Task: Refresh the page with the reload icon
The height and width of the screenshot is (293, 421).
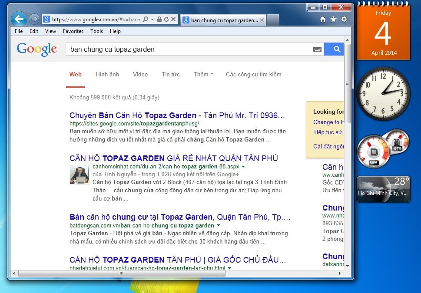Action: [x=166, y=19]
